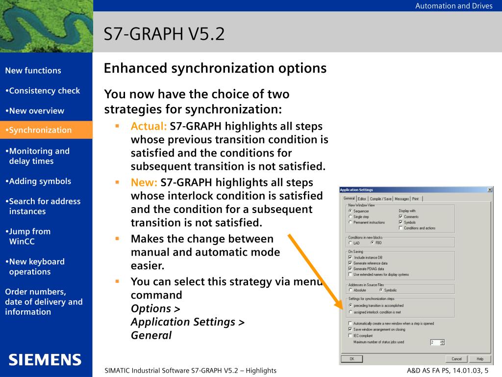Click the 'Options >' menu path text
Screen dimensions: 502x377
coord(155,308)
